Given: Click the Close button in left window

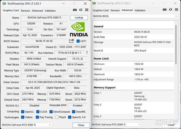Looking at the screenshot, I should click(81, 125).
